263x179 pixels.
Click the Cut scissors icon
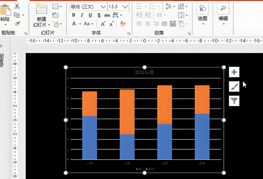point(17,6)
